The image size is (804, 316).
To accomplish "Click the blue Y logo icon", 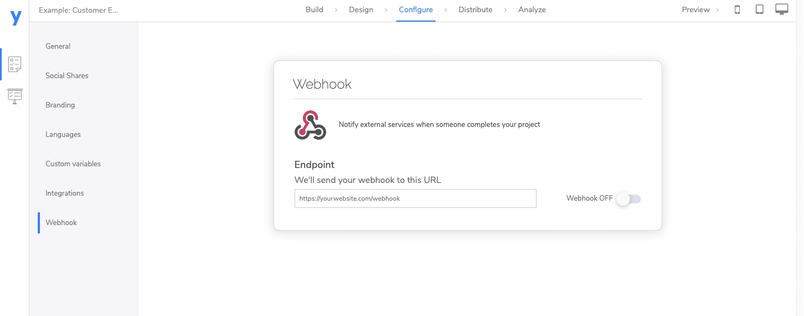I will click(x=16, y=17).
